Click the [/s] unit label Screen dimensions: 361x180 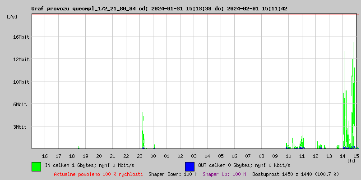[12, 17]
